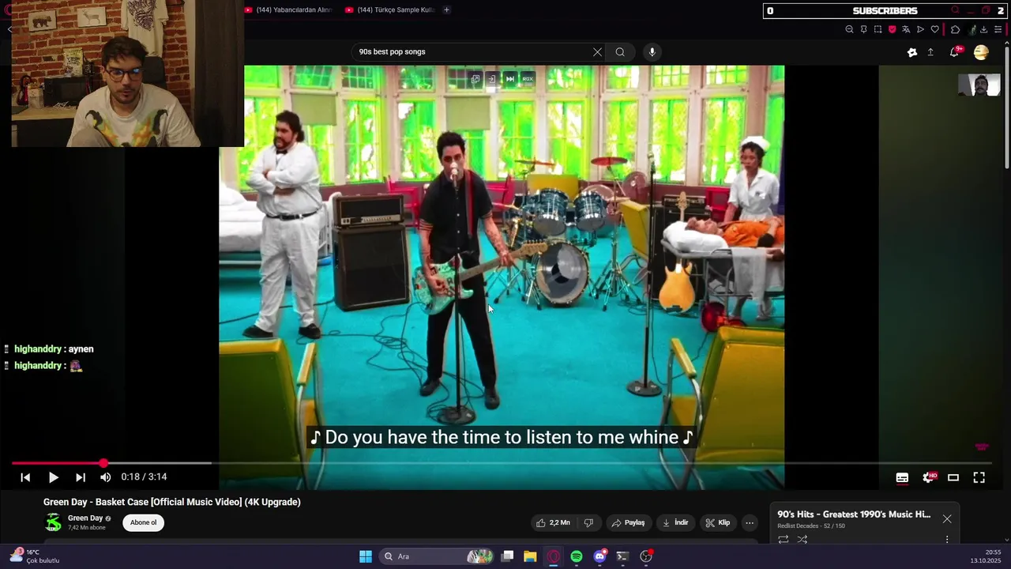Image resolution: width=1011 pixels, height=569 pixels.
Task: Create a clip with Klip button
Action: (718, 522)
